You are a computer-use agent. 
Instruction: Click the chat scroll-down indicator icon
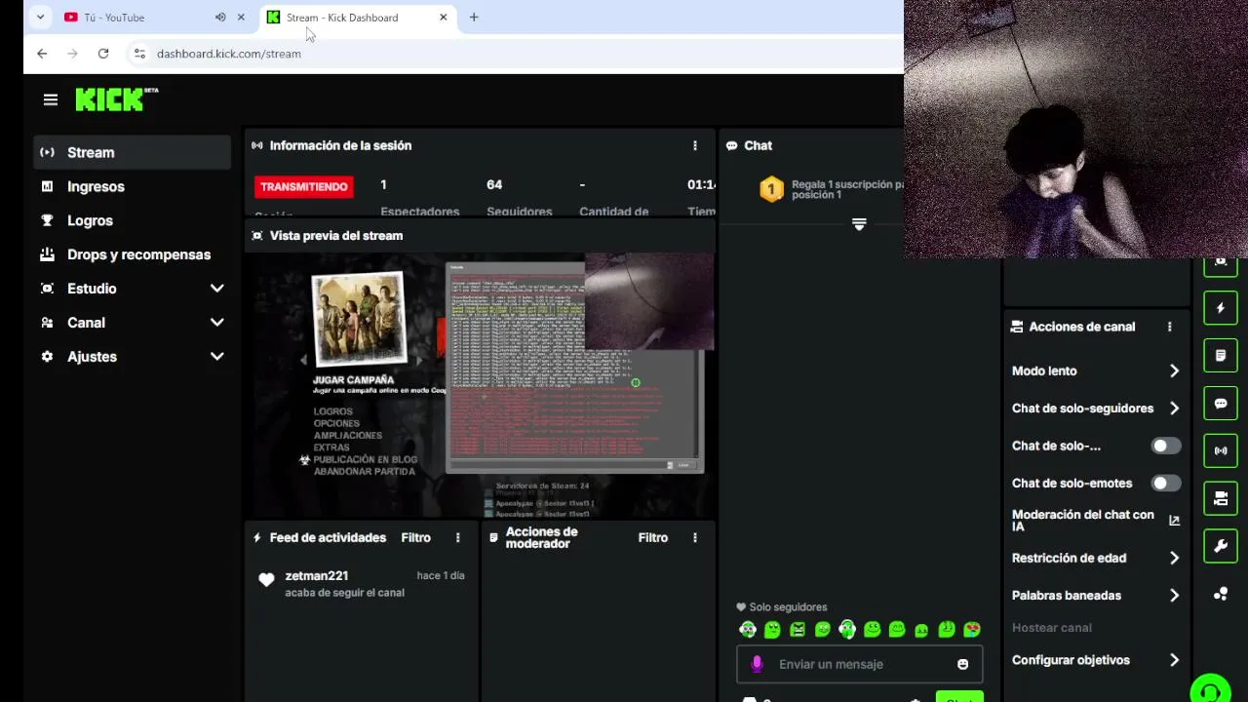[x=859, y=224]
